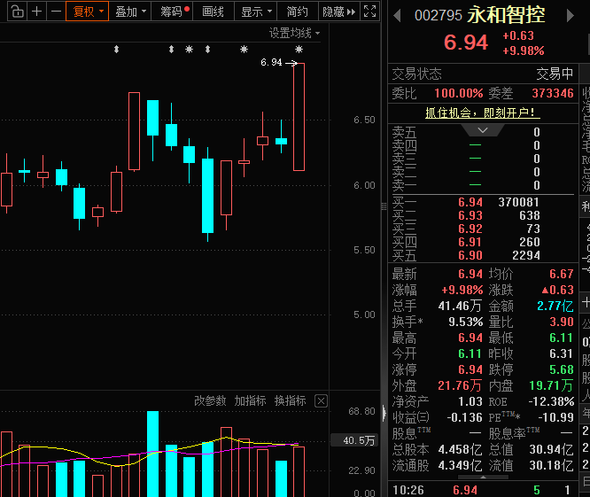Toggle the chart lock icon
The image size is (590, 497).
tap(14, 12)
